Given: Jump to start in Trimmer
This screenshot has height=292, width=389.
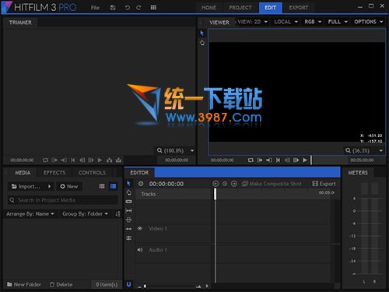Looking at the screenshot, I should coord(73,160).
